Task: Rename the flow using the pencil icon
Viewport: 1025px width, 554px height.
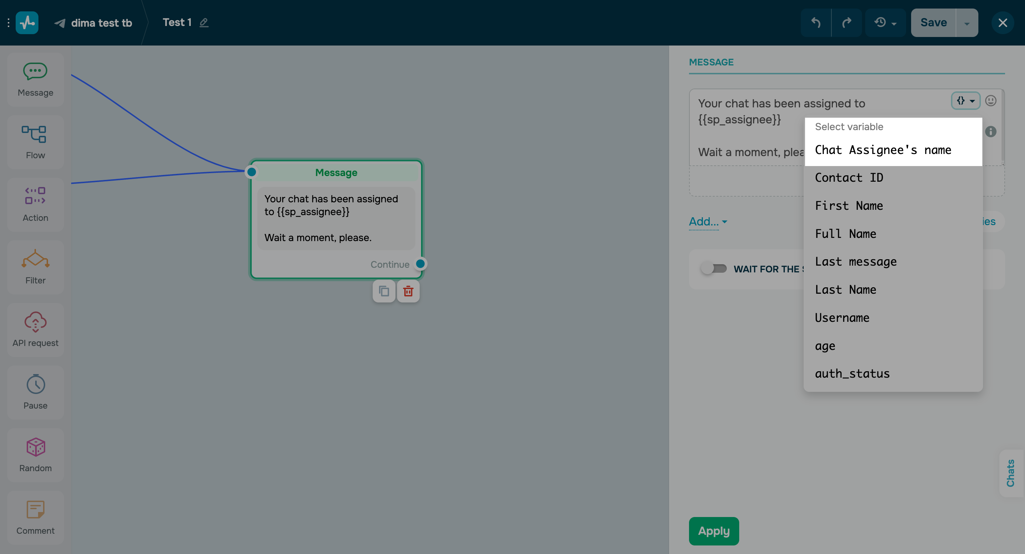Action: 204,23
